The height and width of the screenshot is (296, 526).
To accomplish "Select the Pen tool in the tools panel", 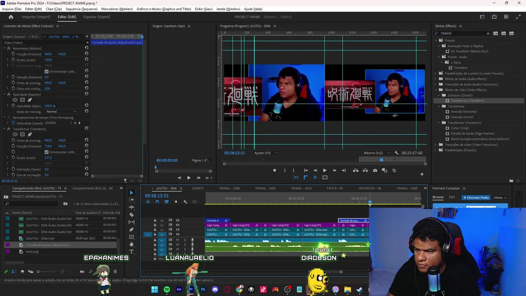I will point(131,229).
